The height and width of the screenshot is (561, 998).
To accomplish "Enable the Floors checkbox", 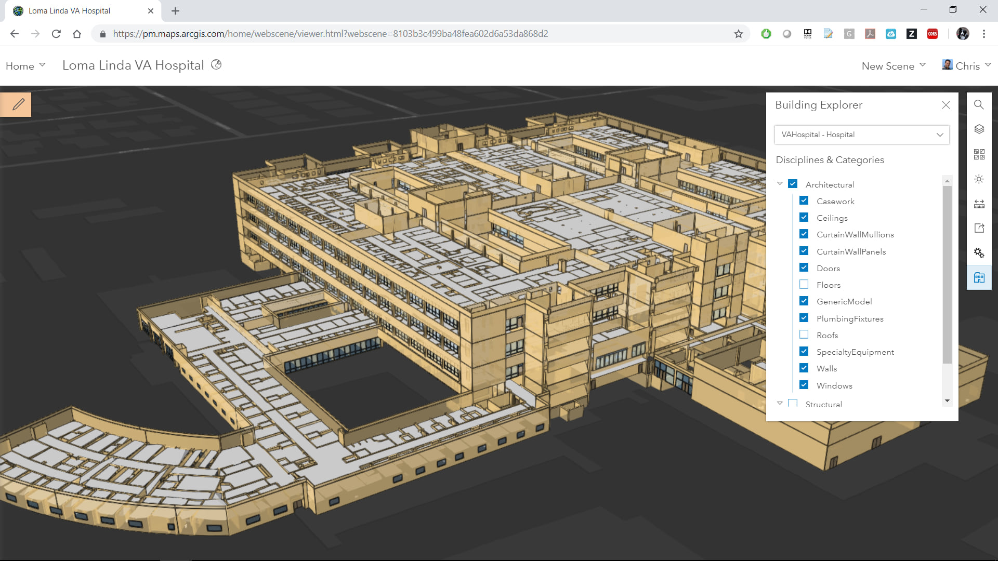I will (804, 285).
